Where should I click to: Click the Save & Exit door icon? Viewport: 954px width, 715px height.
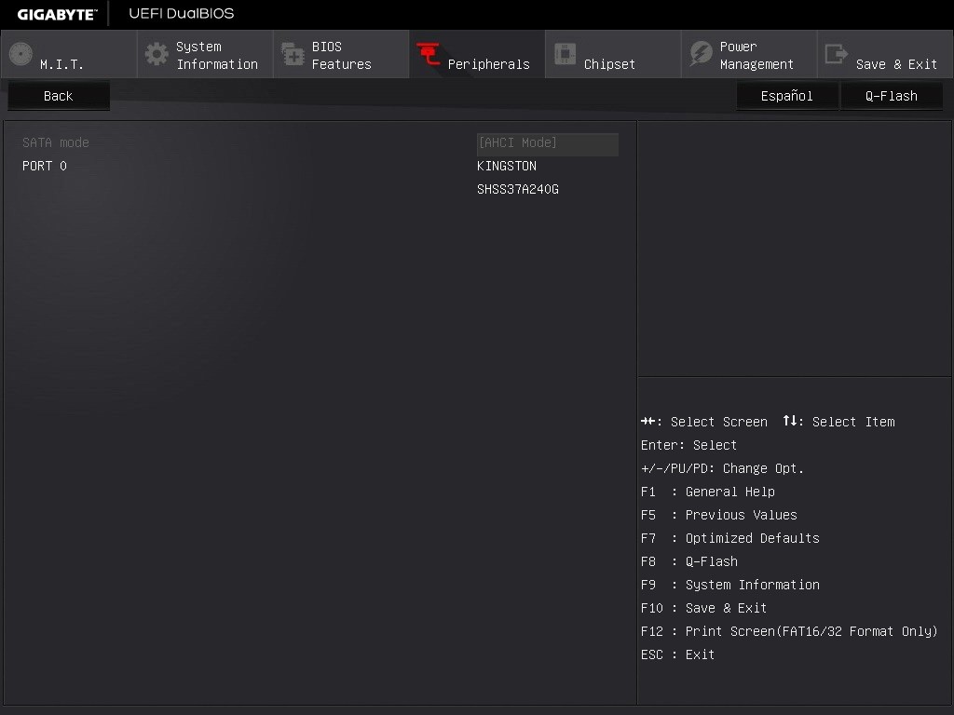point(836,54)
